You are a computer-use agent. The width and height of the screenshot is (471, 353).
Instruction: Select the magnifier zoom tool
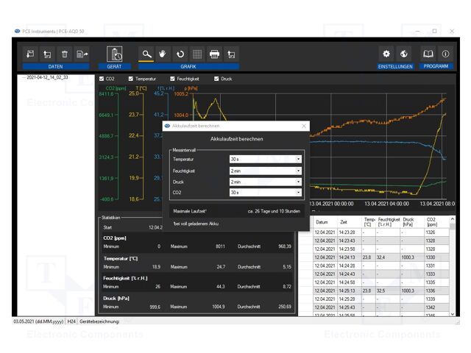146,54
